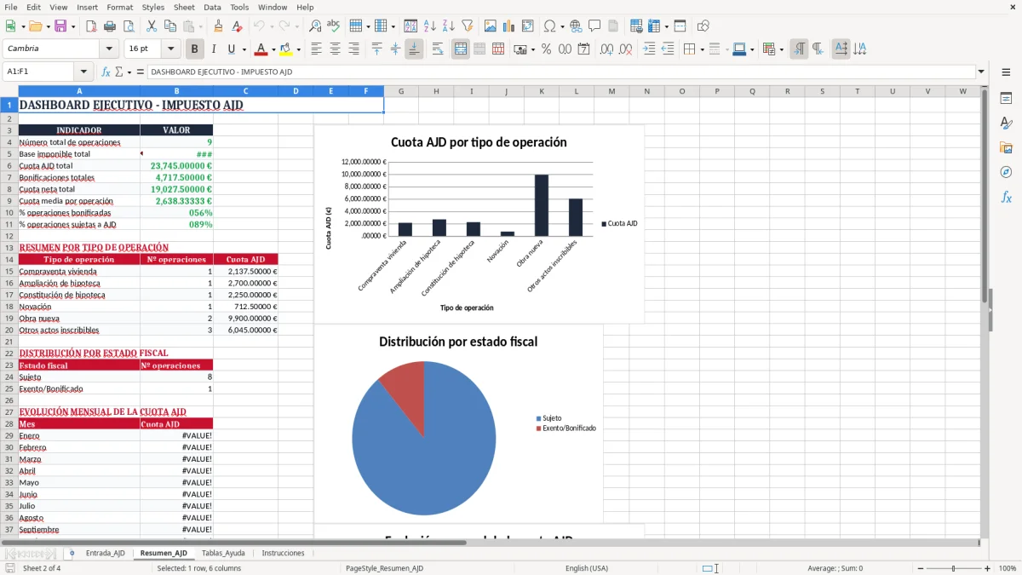This screenshot has height=575, width=1022.
Task: Toggle print preview
Action: pos(127,26)
